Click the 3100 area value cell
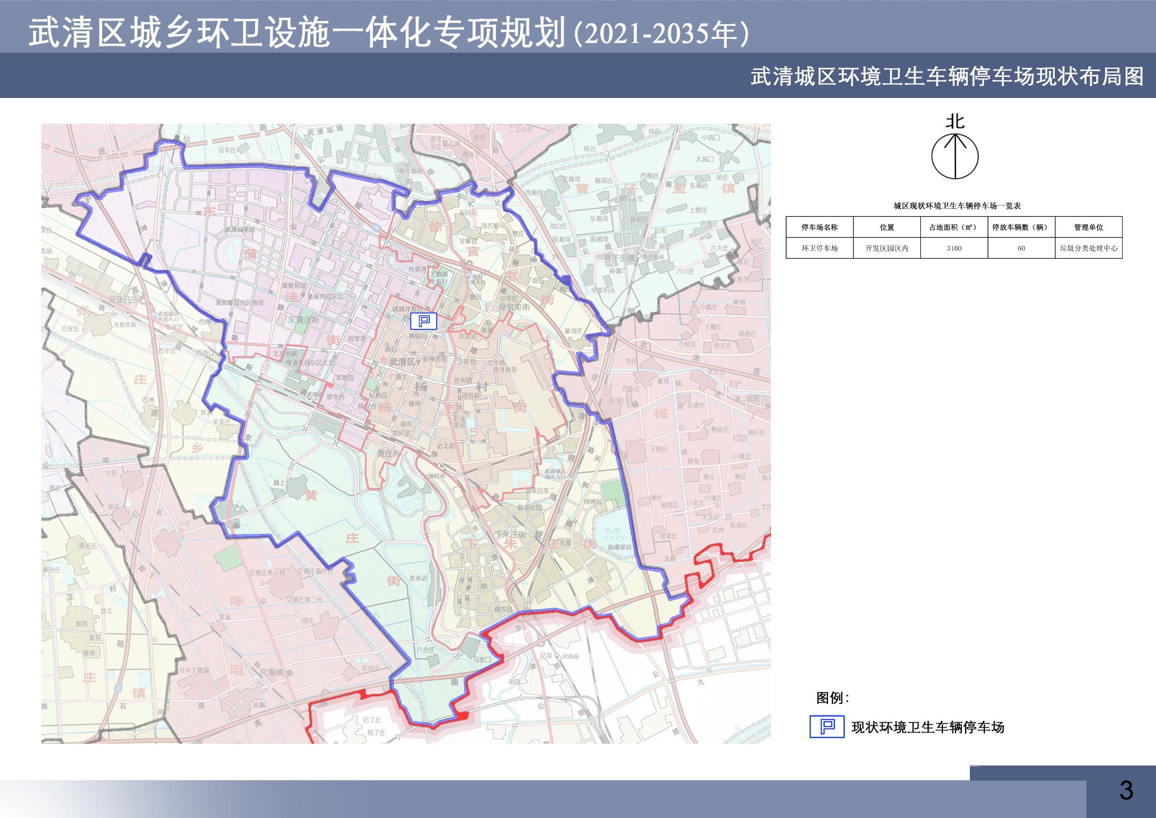 click(954, 248)
